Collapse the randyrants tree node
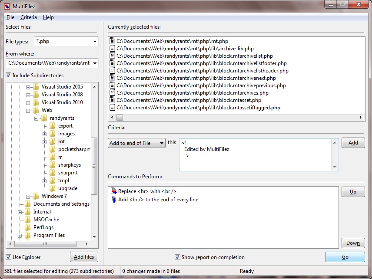372x279 pixels. point(37,118)
